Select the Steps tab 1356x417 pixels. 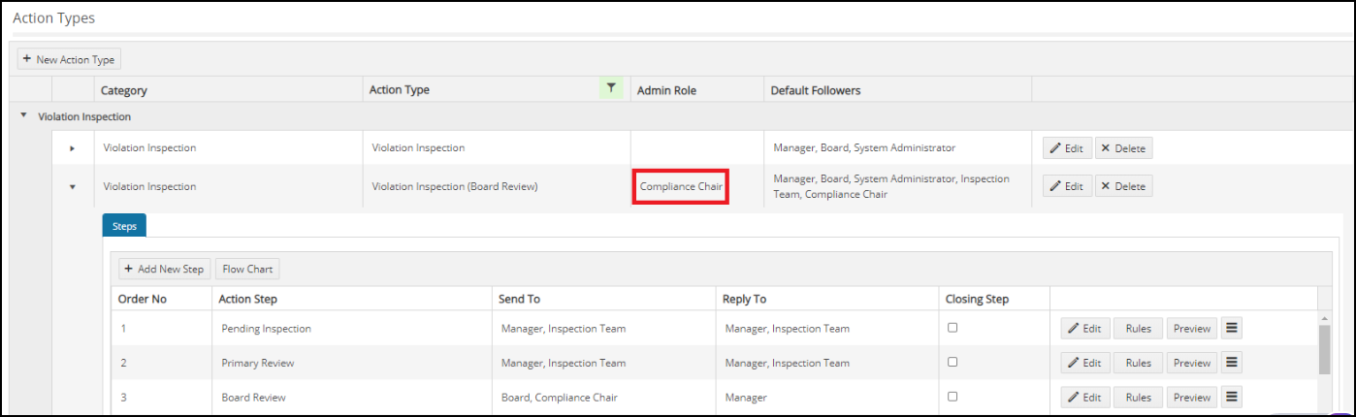click(124, 225)
